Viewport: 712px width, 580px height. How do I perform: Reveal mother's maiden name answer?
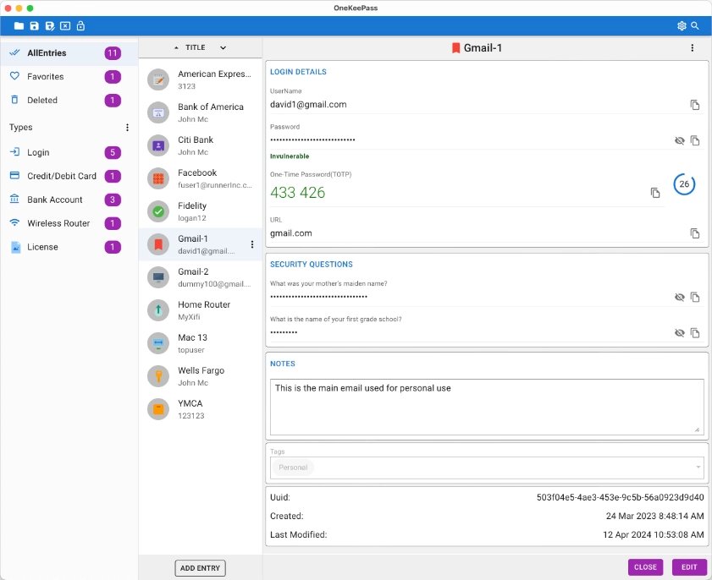[679, 297]
